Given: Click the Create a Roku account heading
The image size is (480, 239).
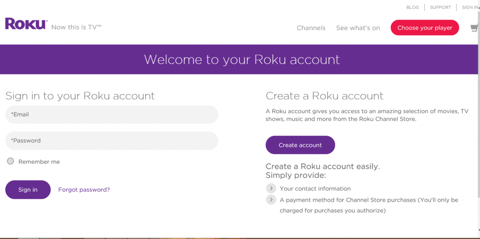Looking at the screenshot, I should [x=324, y=96].
